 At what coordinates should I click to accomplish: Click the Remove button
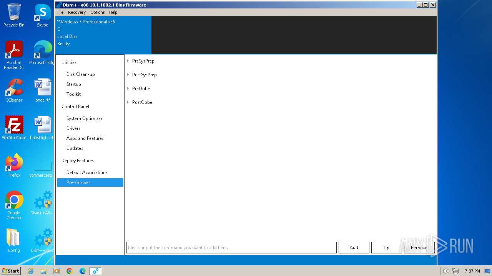(x=419, y=248)
